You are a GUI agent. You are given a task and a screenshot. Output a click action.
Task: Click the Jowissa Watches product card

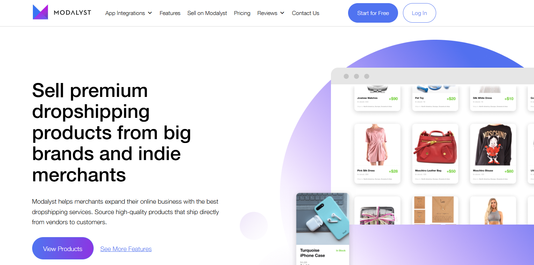[x=377, y=98]
